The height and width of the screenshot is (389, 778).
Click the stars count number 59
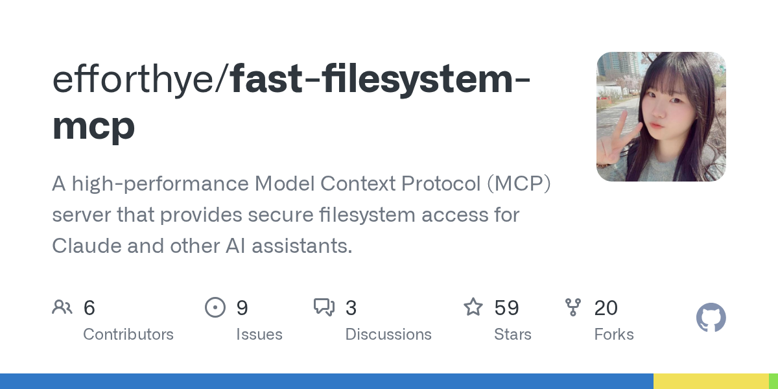click(506, 308)
